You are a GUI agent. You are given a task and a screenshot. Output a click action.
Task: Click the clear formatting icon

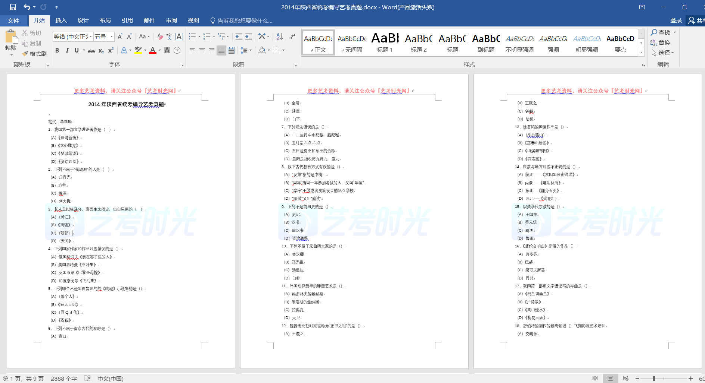[160, 37]
